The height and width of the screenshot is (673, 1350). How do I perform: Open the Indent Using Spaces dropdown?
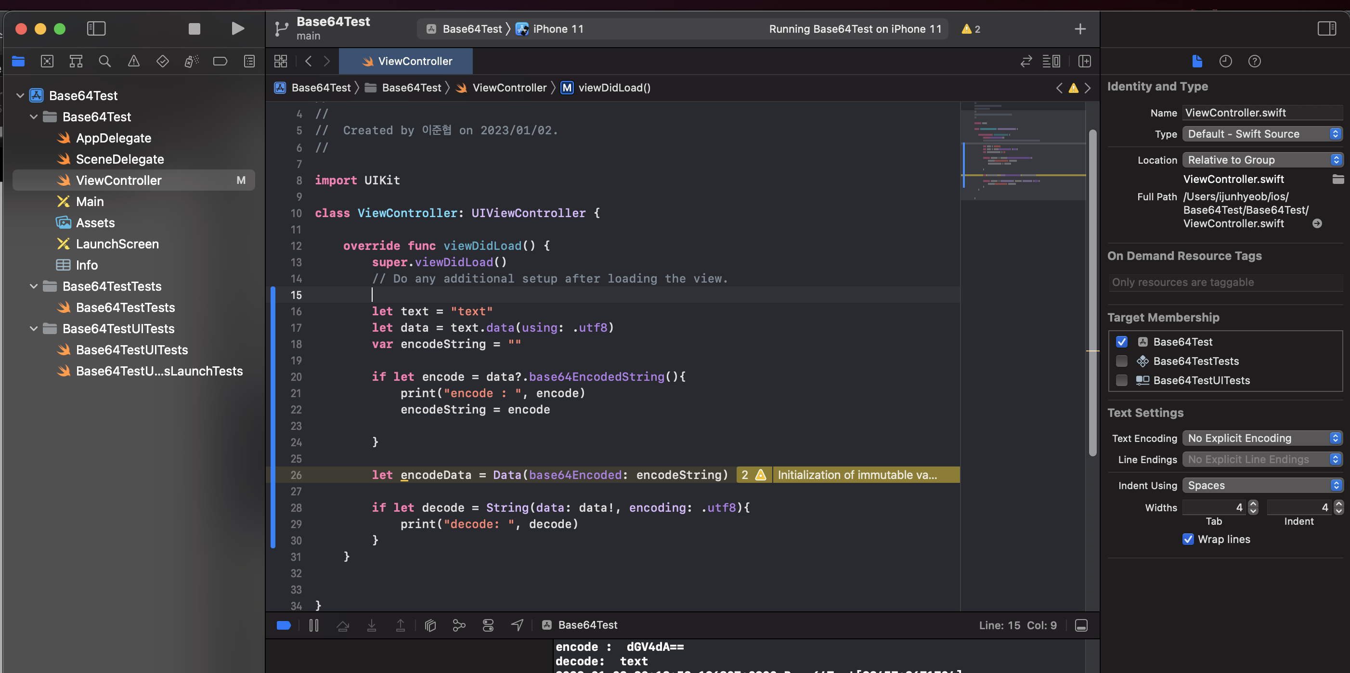[1262, 485]
